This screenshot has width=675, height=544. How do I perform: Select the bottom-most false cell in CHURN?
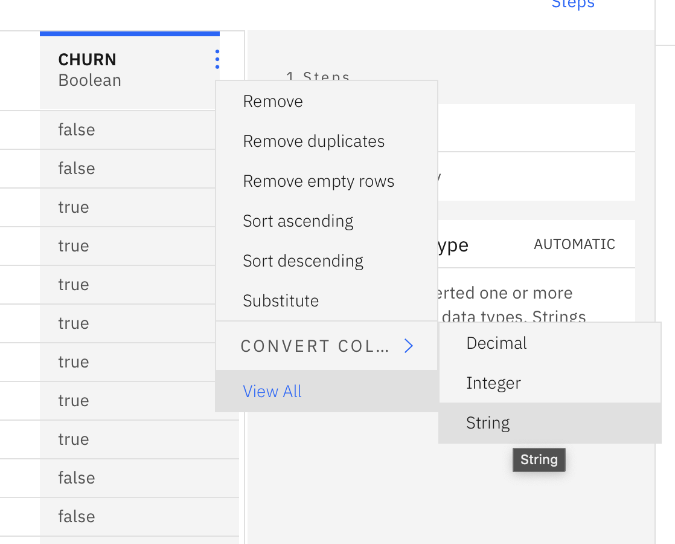tap(76, 517)
